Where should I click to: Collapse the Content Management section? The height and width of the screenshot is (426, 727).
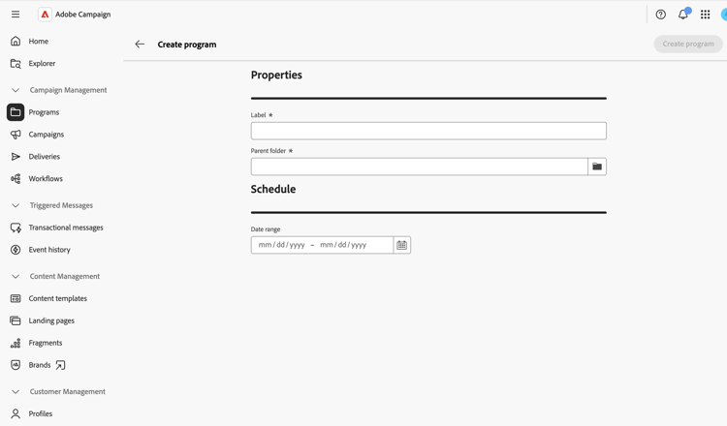tap(16, 277)
